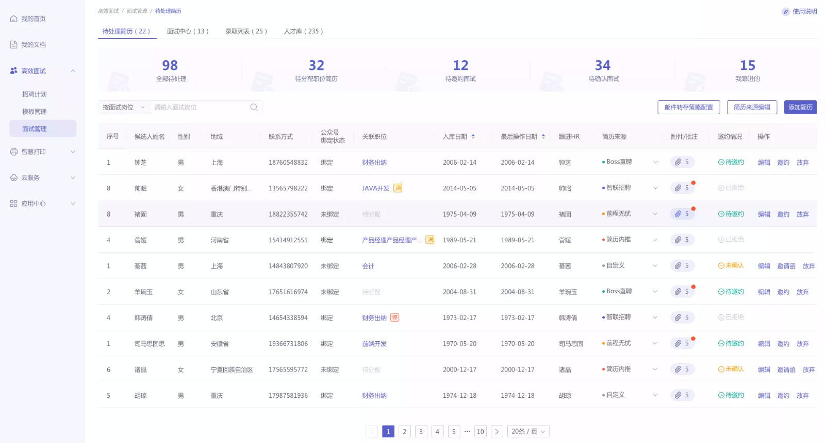Open 我的文档 document icon in sidebar

tap(14, 45)
